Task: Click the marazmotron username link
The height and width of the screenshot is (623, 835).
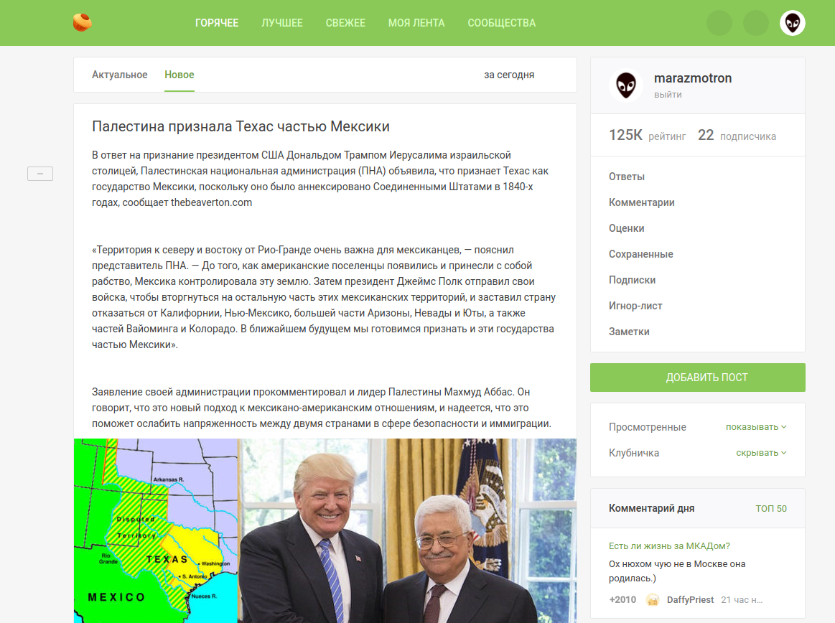Action: [693, 78]
